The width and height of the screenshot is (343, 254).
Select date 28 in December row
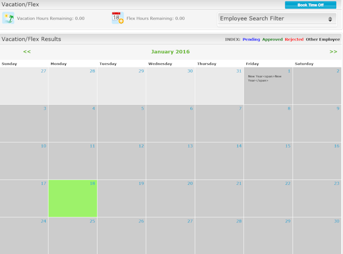73,86
